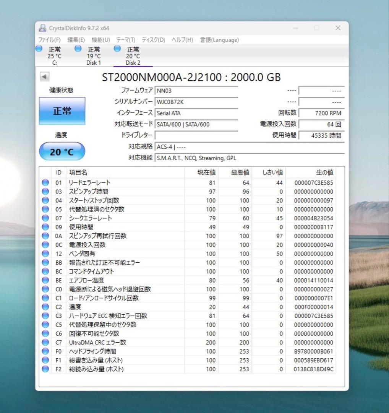
Task: Click the しきい値 column header
Action: point(269,172)
